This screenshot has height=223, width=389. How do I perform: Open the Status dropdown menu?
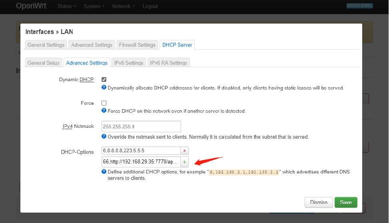pos(67,6)
